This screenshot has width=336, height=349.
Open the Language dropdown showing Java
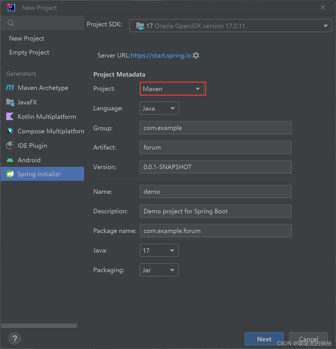(x=159, y=108)
